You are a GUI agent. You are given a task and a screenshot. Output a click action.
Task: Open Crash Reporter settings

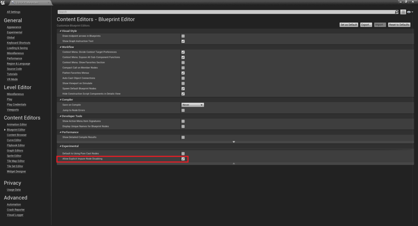click(x=16, y=210)
